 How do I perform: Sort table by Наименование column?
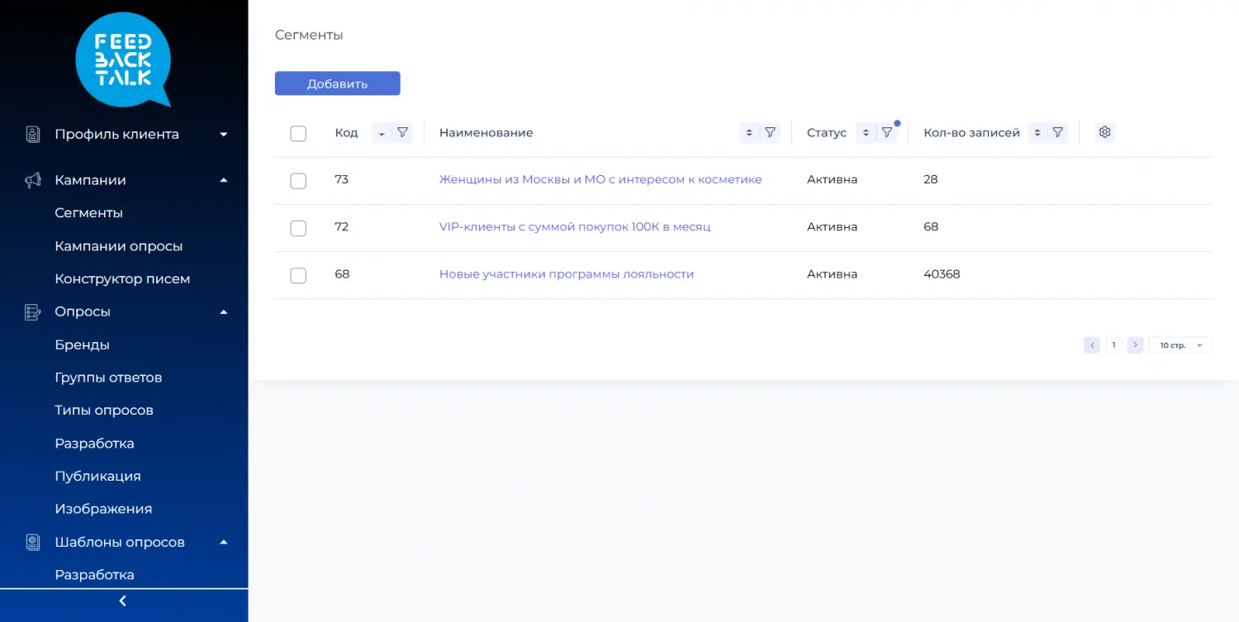748,133
